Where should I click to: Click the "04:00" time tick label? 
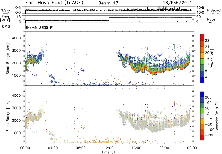click(x=53, y=148)
